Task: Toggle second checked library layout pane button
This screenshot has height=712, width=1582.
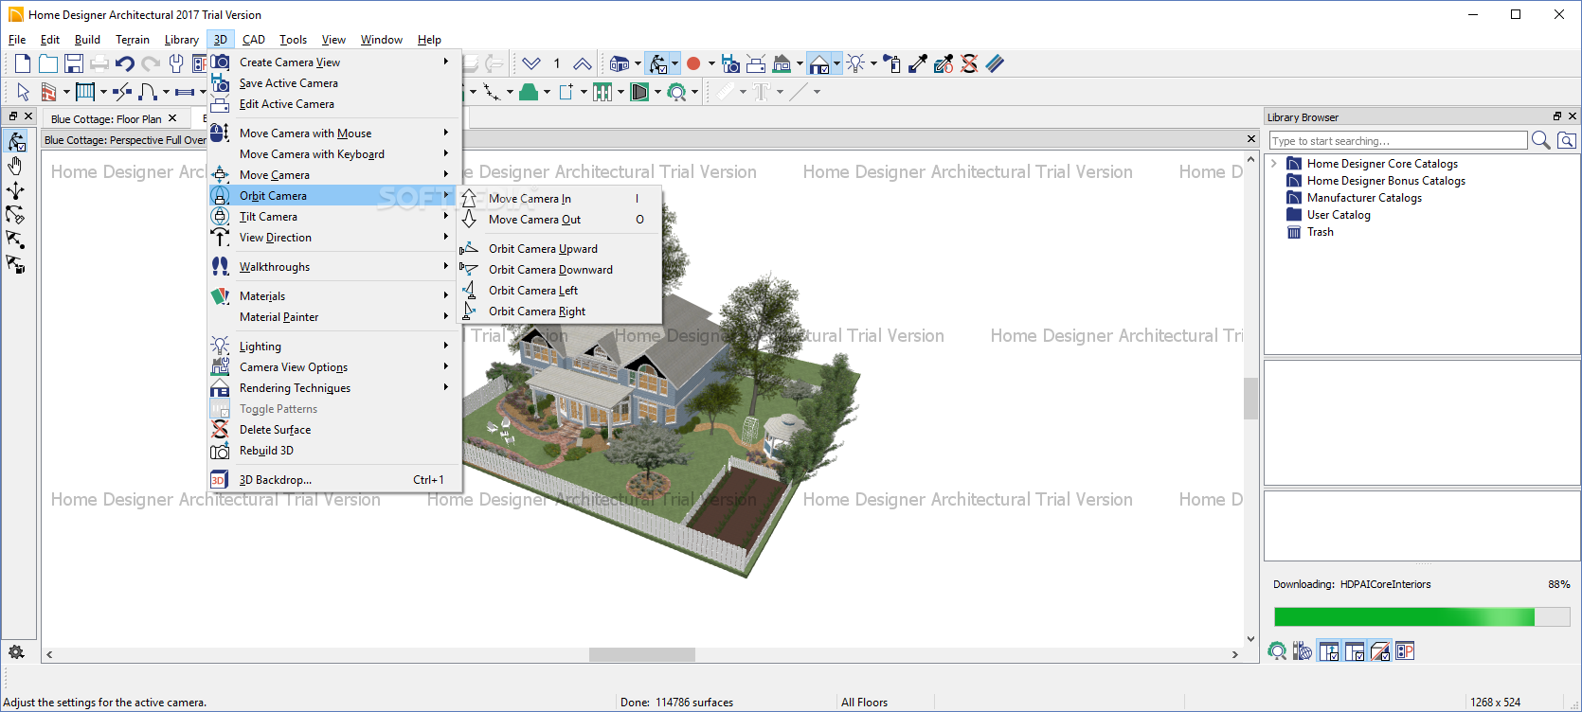Action: click(1355, 650)
